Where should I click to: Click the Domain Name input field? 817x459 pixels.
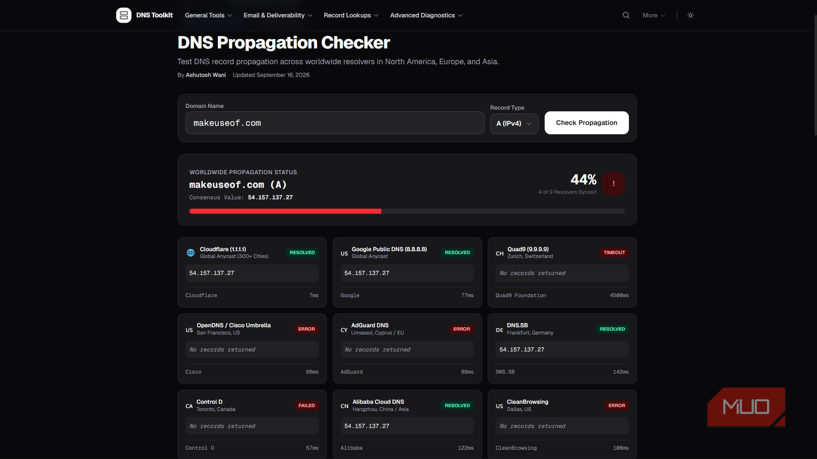tap(335, 123)
